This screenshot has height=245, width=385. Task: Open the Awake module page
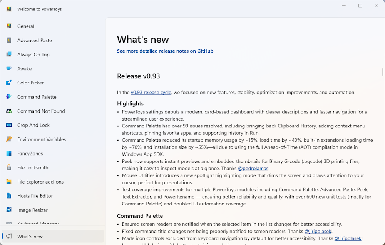(x=52, y=69)
